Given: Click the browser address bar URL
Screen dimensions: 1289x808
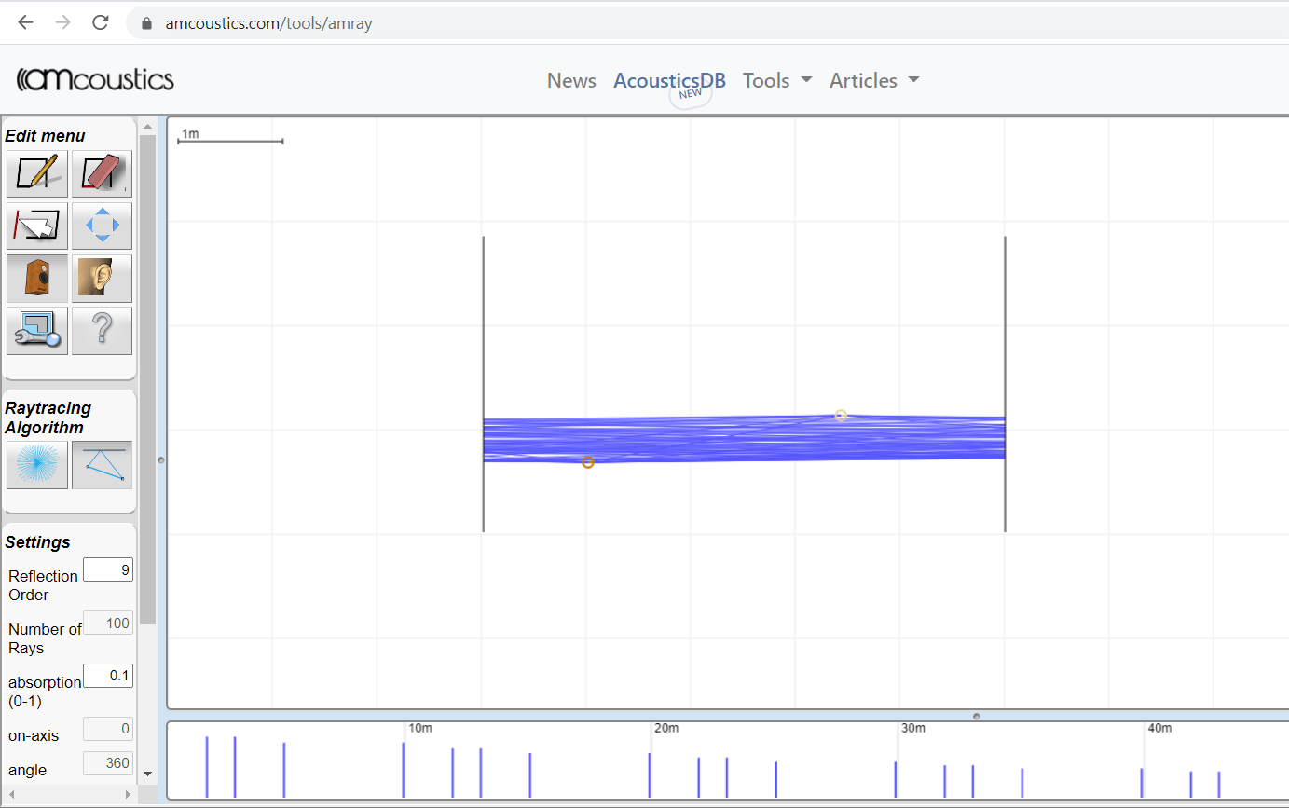Looking at the screenshot, I should (268, 23).
